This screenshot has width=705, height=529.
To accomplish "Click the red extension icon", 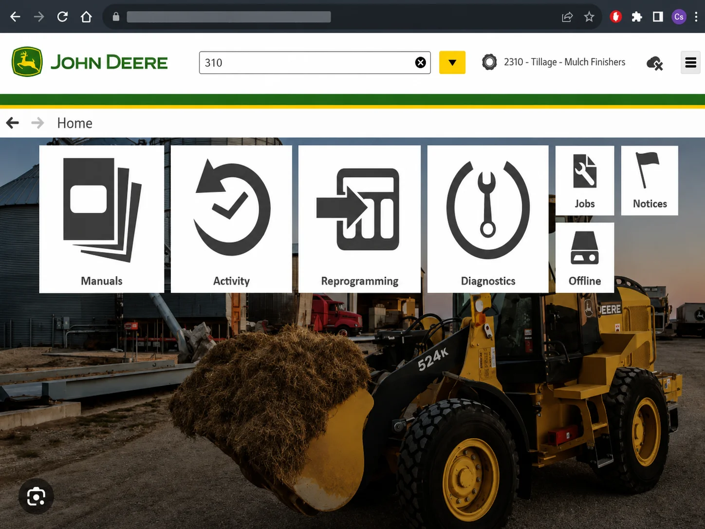I will [616, 17].
